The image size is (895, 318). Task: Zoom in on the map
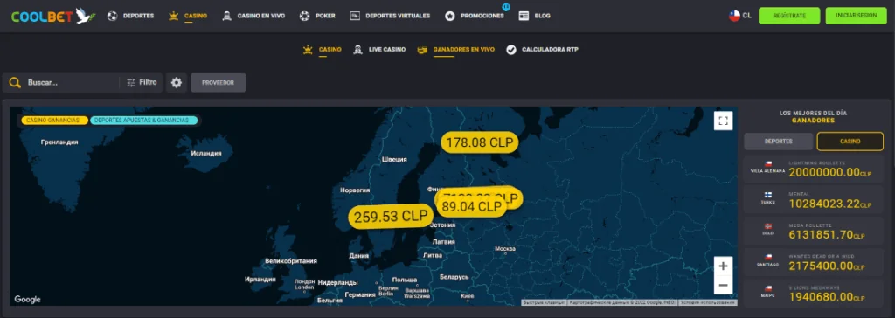[x=723, y=266]
